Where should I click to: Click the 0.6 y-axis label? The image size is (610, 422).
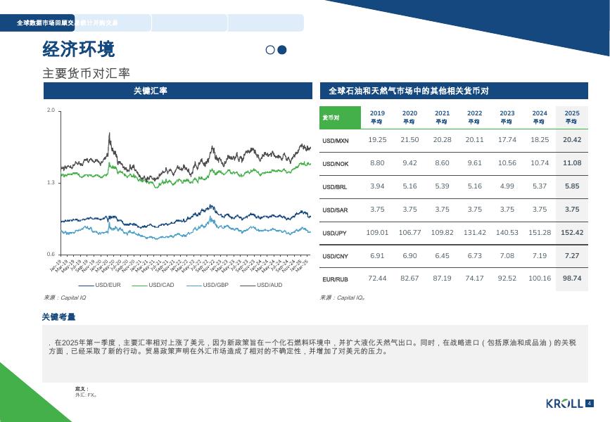(51, 255)
